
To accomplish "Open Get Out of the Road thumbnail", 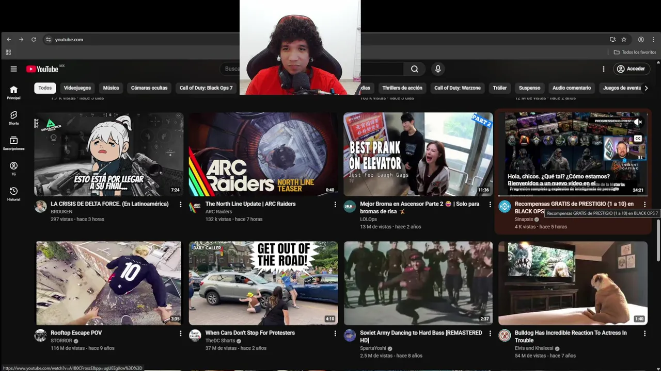I will tap(263, 283).
